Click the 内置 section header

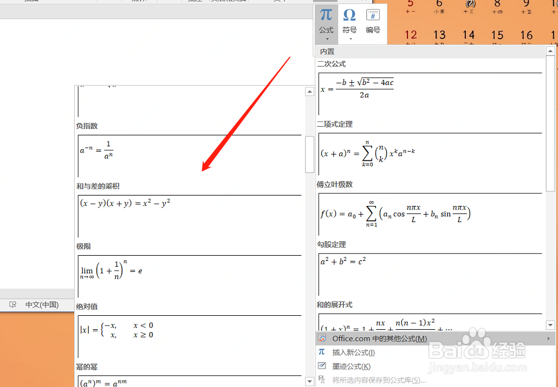tap(431, 51)
